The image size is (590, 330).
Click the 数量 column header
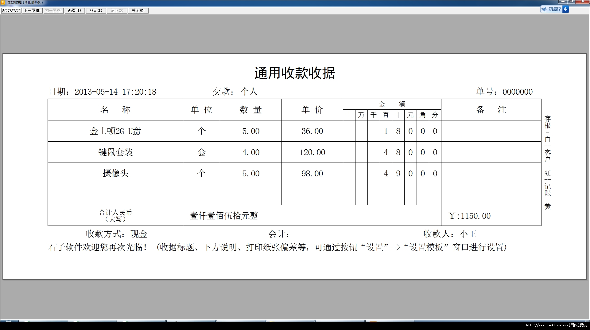tap(251, 110)
